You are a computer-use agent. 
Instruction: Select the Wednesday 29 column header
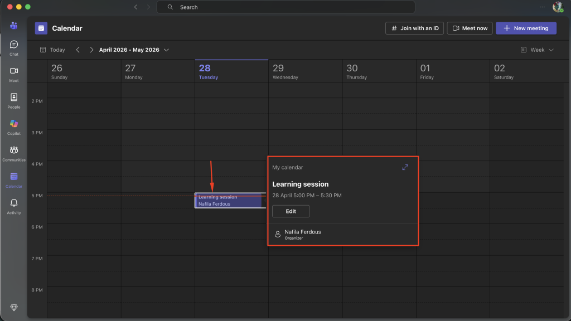click(x=285, y=71)
